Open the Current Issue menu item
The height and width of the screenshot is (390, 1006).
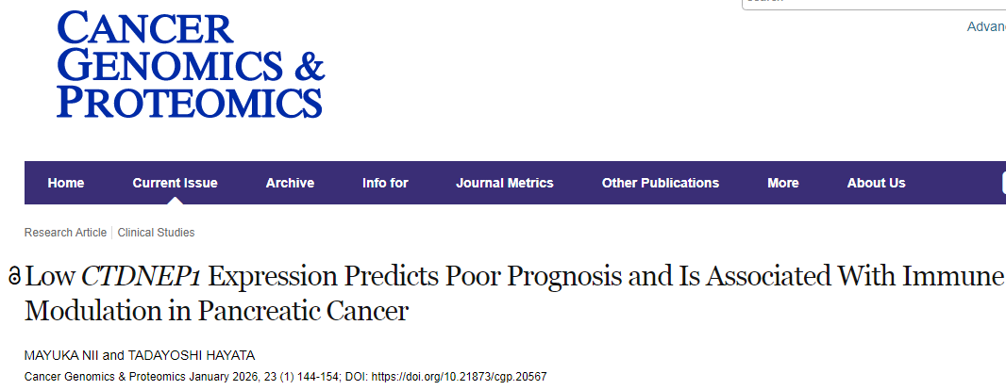pos(175,183)
